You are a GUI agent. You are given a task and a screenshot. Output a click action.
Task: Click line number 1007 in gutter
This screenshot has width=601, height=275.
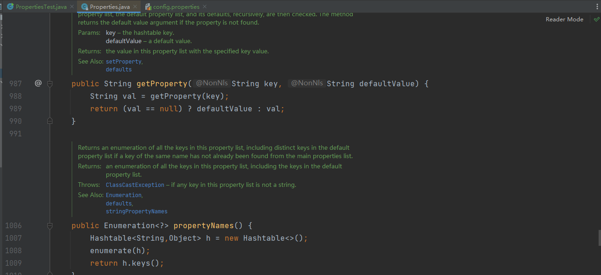pyautogui.click(x=13, y=238)
